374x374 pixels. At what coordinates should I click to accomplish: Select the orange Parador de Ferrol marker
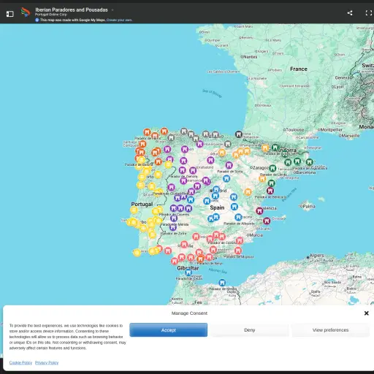click(x=147, y=132)
